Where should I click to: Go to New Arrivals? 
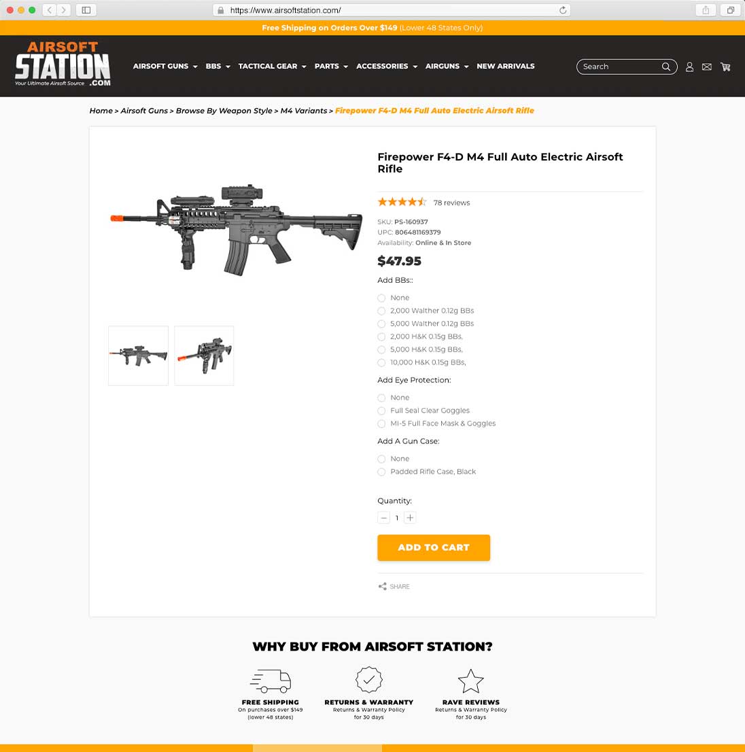[505, 66]
